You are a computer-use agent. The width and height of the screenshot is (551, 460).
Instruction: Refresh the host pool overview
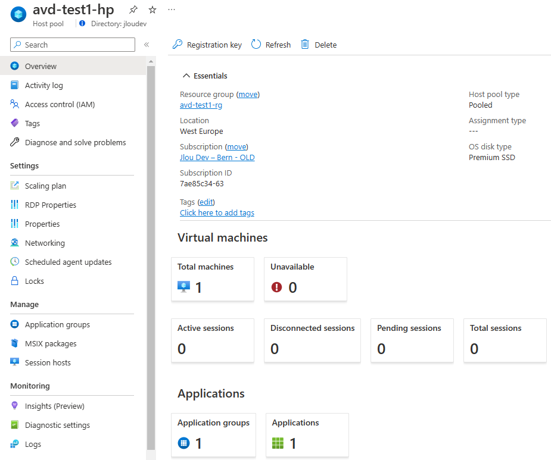[271, 45]
